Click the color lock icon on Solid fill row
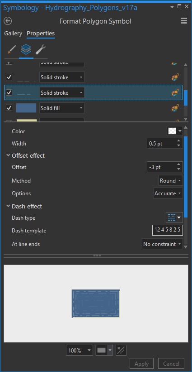This screenshot has width=192, height=372. (x=175, y=108)
